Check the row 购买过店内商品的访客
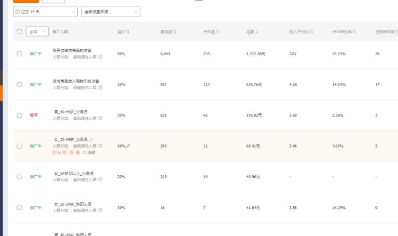Screen dimensions: 398x236 [19, 54]
